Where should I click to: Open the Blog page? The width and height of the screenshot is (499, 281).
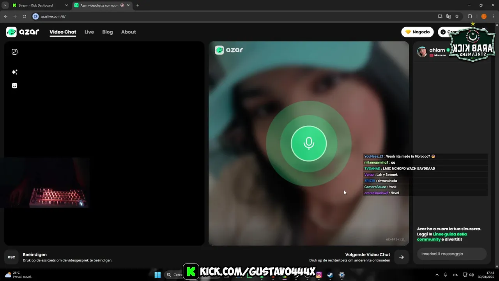[x=108, y=32]
